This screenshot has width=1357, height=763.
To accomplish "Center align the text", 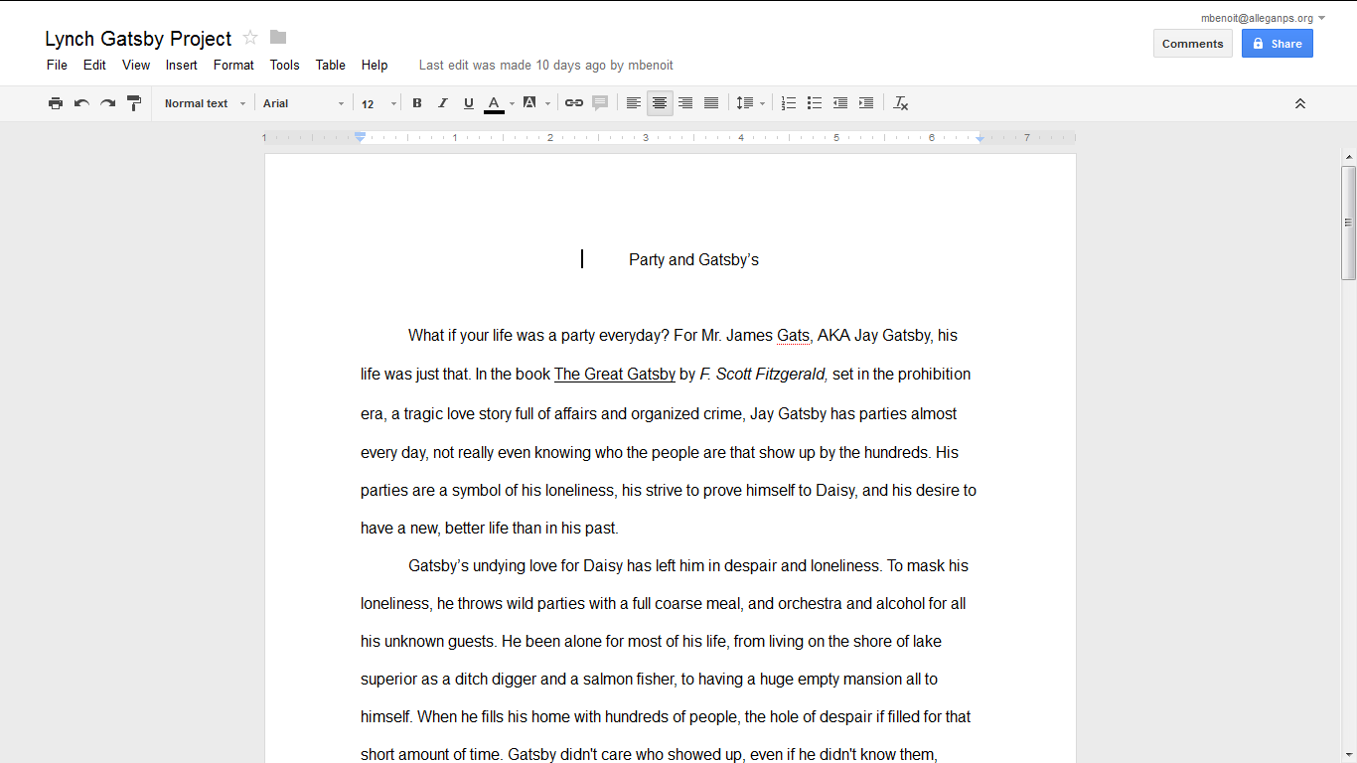I will tap(660, 103).
